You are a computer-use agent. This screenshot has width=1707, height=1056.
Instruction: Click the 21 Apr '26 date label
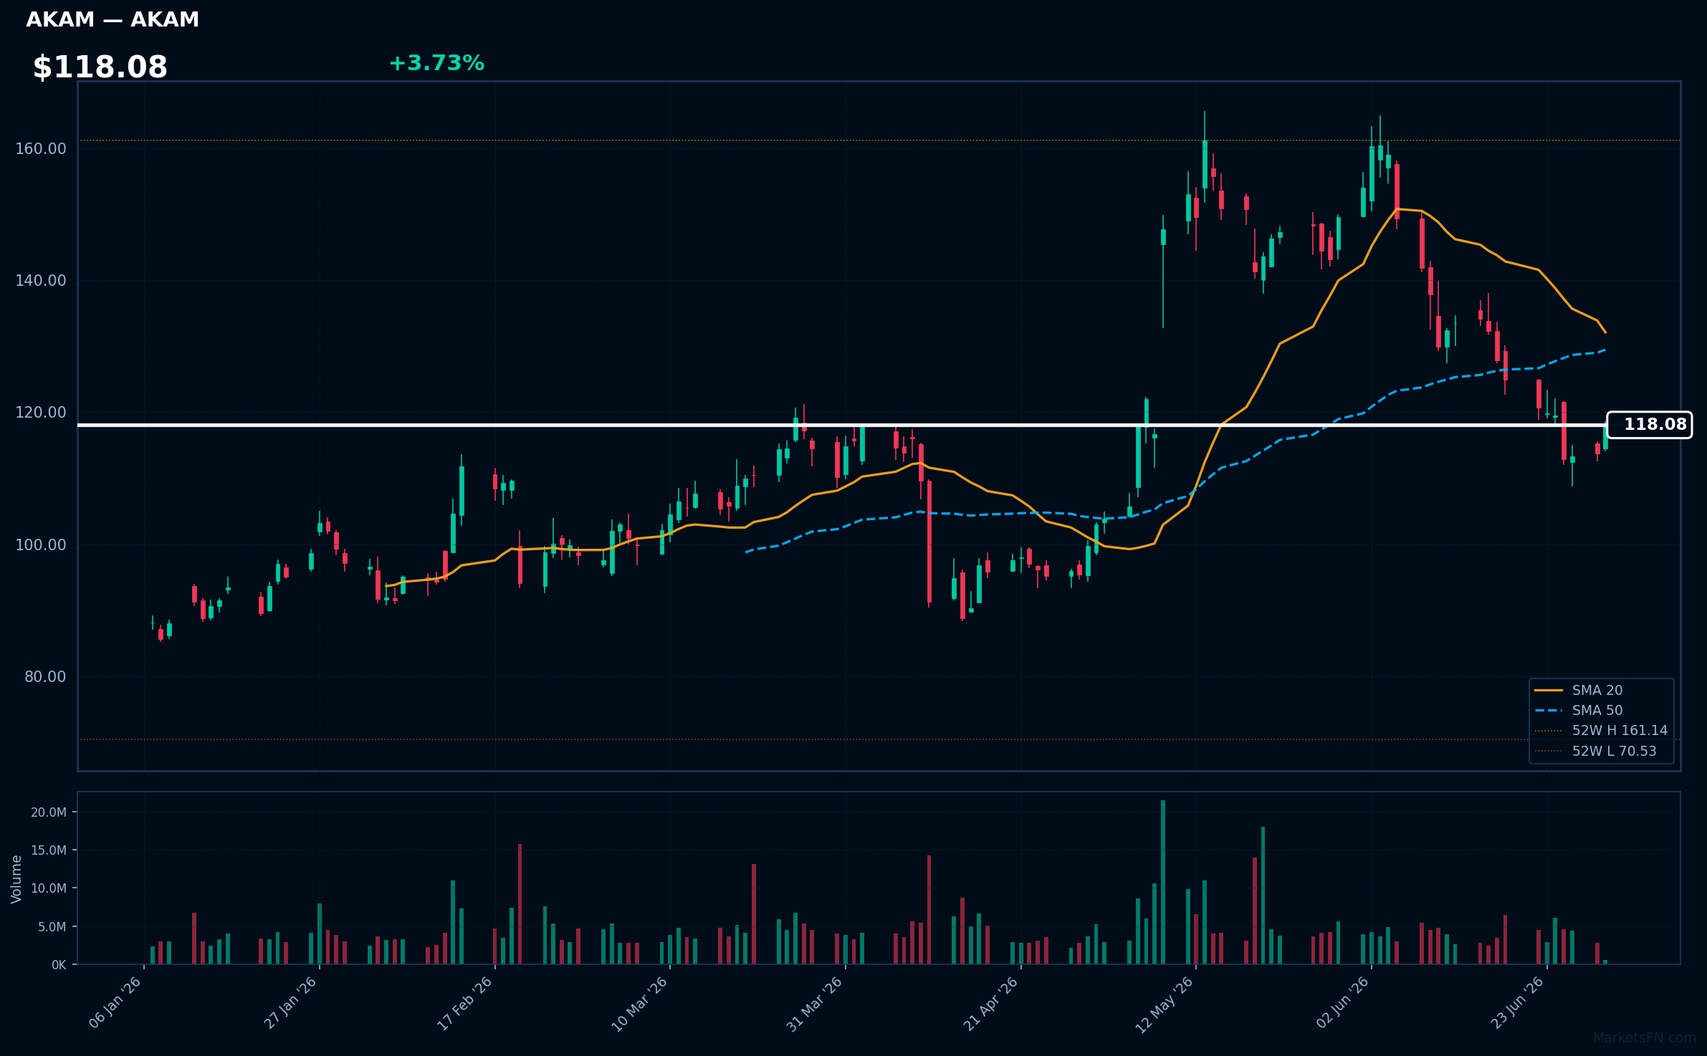[x=991, y=1004]
